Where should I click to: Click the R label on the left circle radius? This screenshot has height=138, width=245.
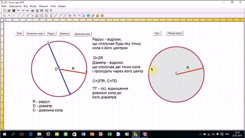tap(73, 69)
